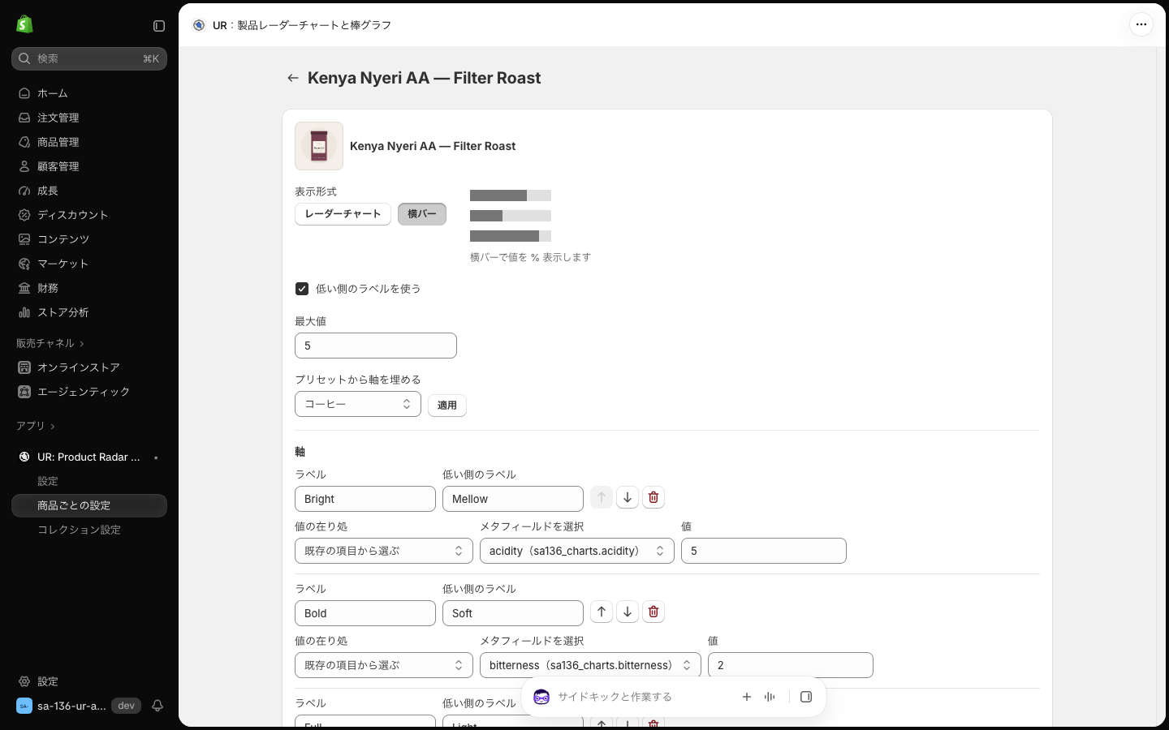Expand アプリ section in sidebar
Viewport: 1169px width, 730px height.
36,426
